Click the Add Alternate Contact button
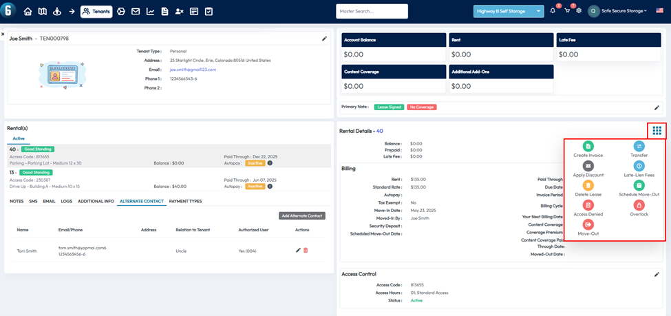The image size is (671, 316). click(x=302, y=215)
